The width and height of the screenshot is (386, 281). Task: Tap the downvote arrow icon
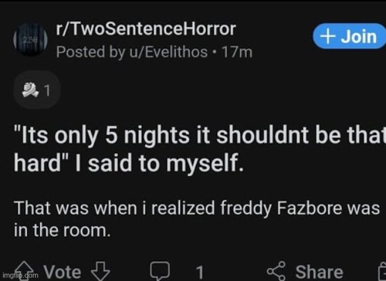tap(100, 271)
